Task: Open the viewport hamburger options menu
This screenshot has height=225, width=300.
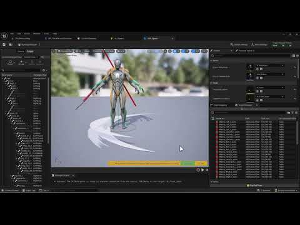Action: (x=54, y=51)
